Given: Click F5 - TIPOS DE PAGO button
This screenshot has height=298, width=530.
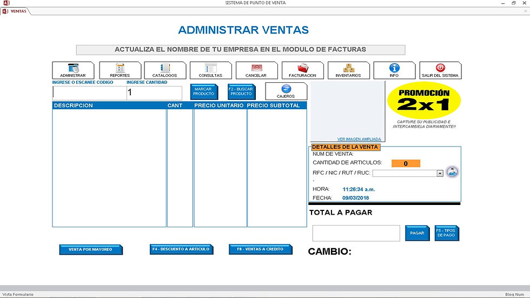Looking at the screenshot, I should 447,233.
